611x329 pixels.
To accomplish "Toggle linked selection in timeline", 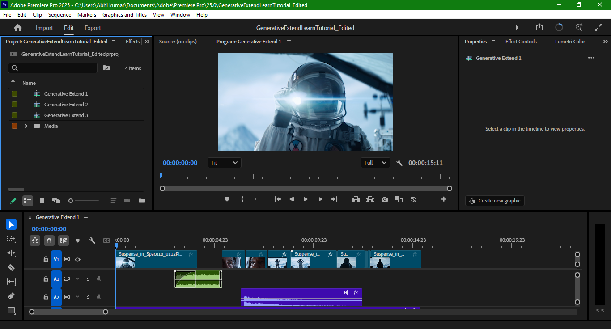I will tap(64, 240).
